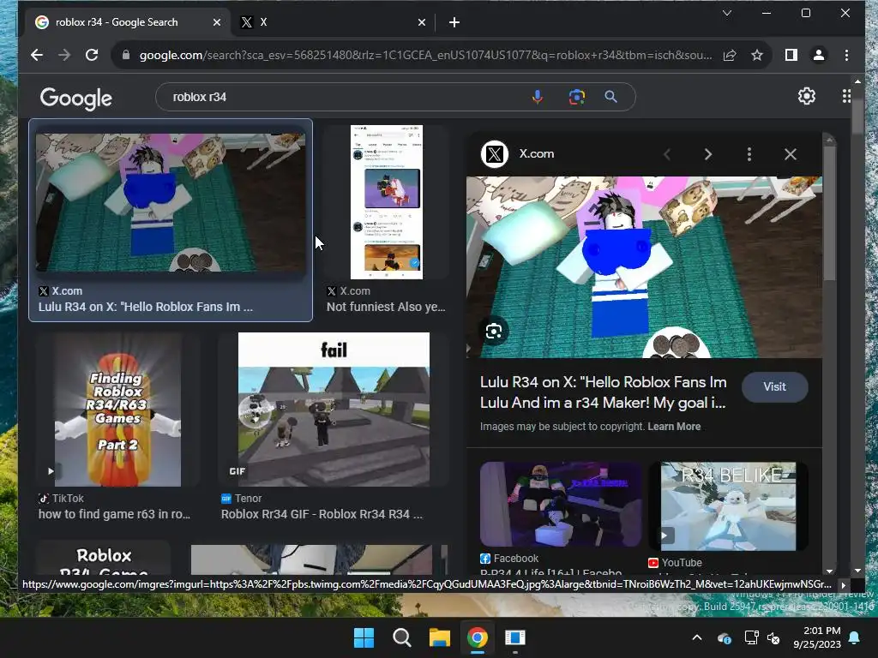The height and width of the screenshot is (658, 878).
Task: Open Google quick settings gear
Action: pos(806,96)
